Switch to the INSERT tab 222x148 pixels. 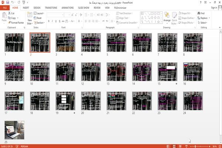pyautogui.click(x=26, y=8)
